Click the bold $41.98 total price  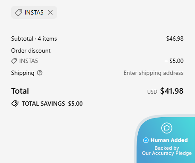[172, 91]
